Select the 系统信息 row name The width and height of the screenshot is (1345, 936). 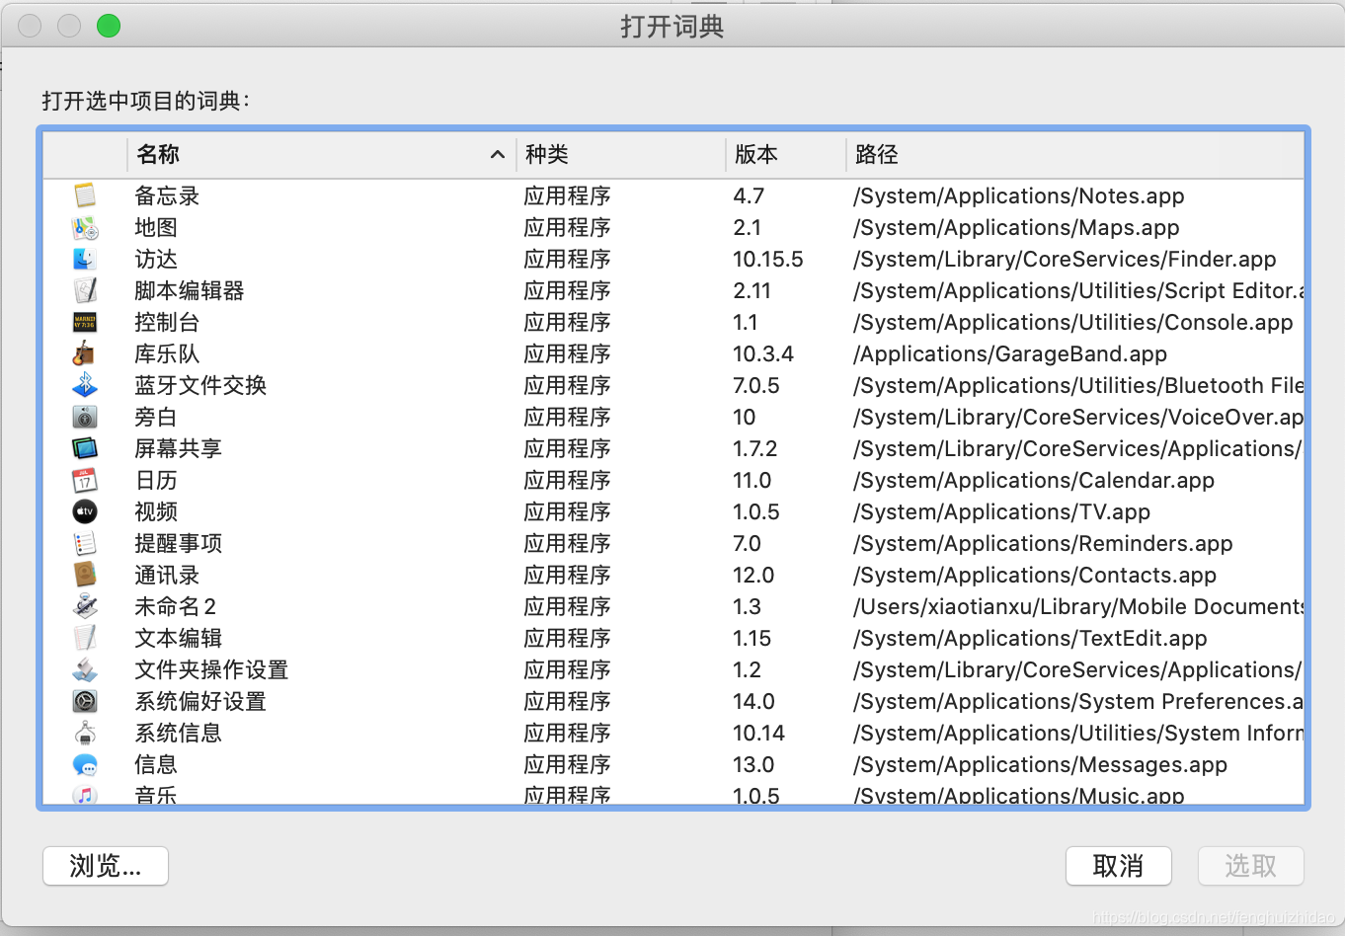click(178, 733)
